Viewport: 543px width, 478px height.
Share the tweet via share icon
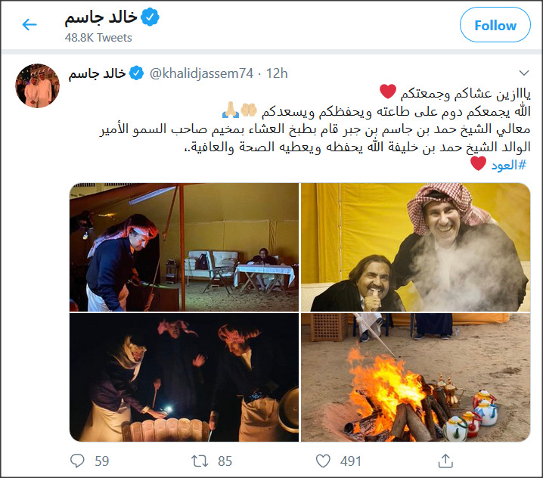click(x=445, y=461)
